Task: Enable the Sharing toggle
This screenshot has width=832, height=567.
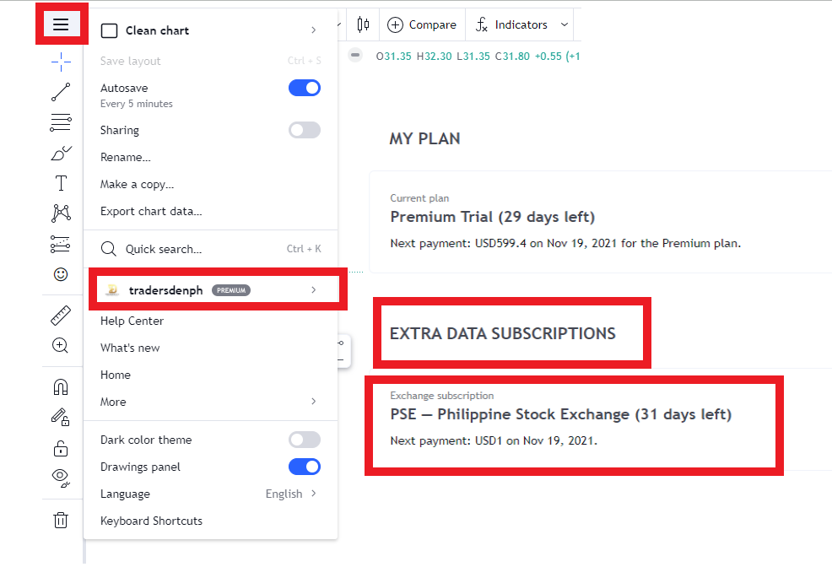Action: pos(305,130)
